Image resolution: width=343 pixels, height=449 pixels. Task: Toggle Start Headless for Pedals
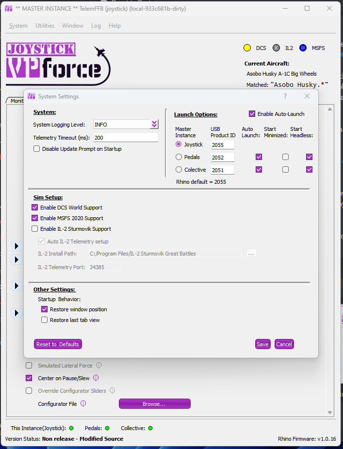click(309, 157)
